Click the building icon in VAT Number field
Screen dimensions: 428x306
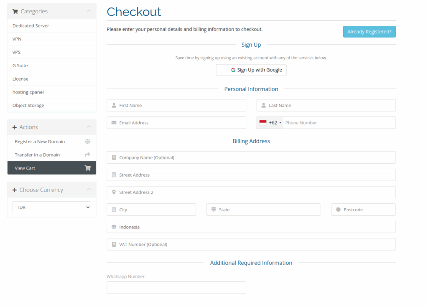(114, 244)
